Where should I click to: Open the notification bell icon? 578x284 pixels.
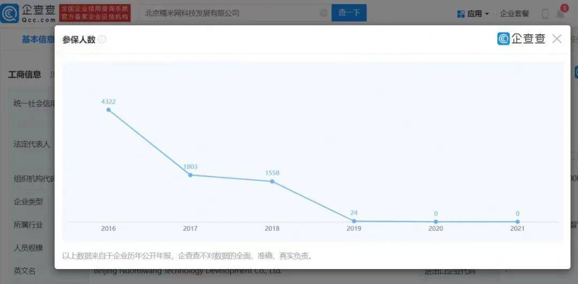click(561, 13)
